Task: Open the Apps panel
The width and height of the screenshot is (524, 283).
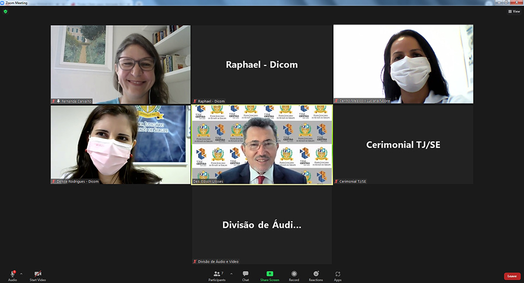Action: [338, 274]
